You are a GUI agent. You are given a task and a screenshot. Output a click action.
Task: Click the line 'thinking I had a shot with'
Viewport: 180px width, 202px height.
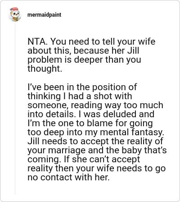coord(80,96)
